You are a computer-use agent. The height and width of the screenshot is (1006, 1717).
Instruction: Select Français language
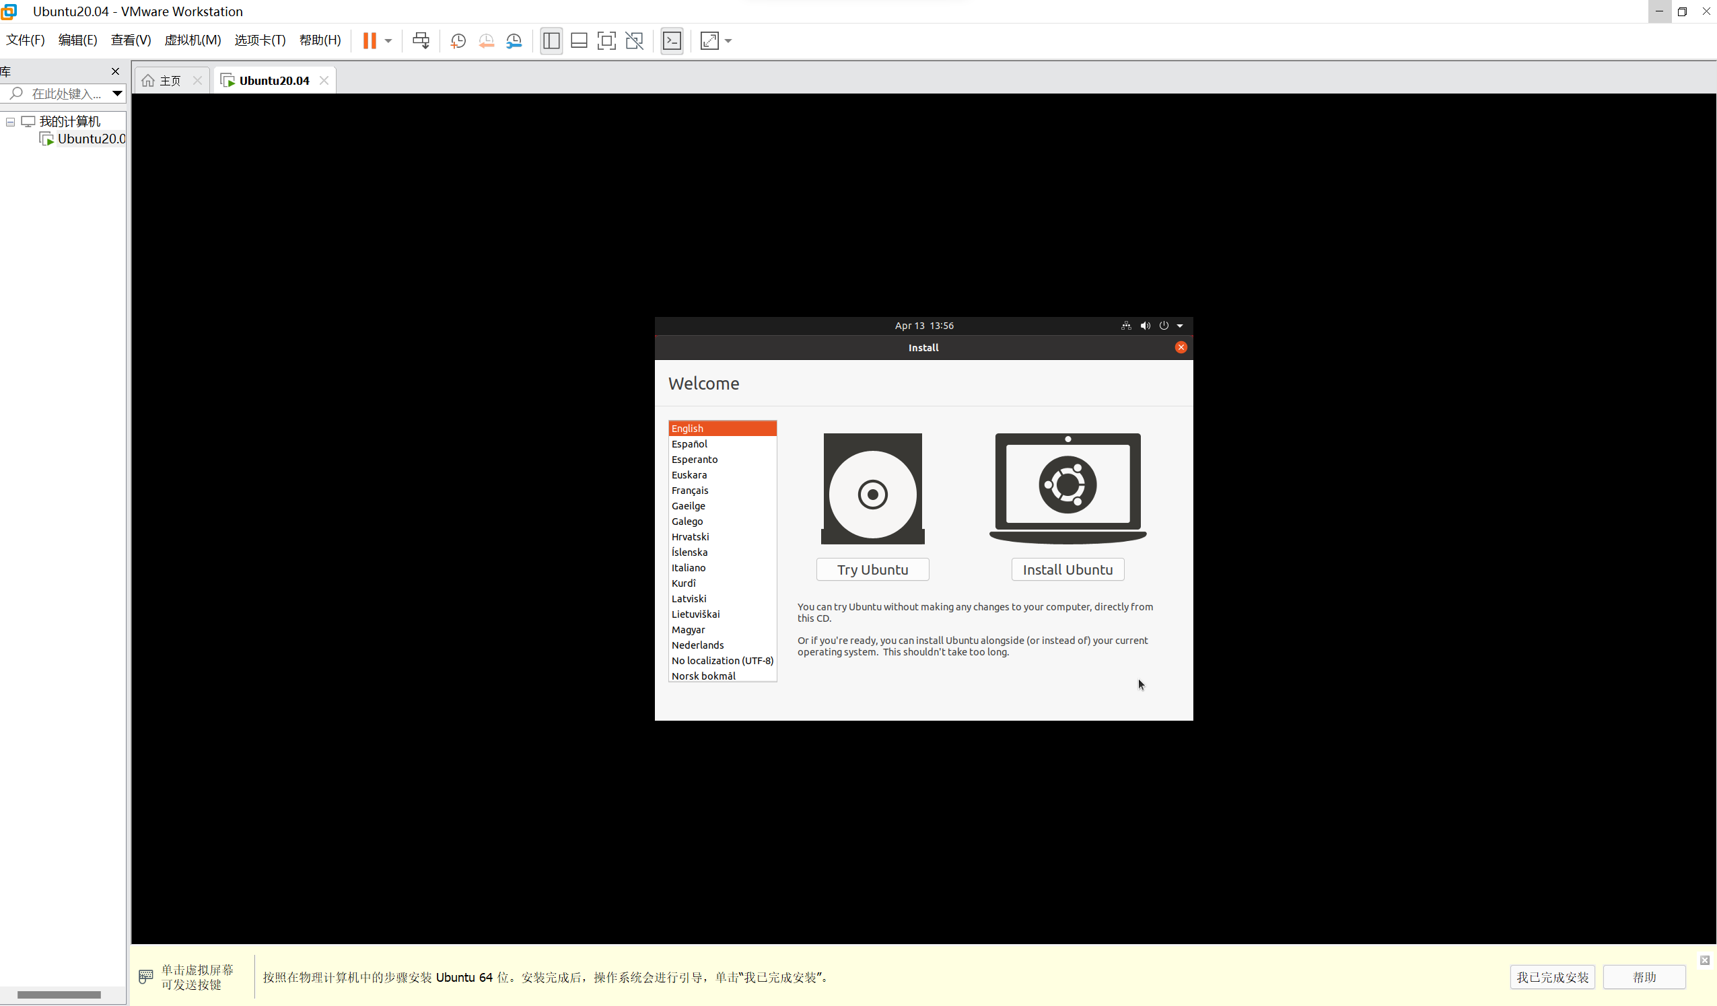click(x=722, y=491)
